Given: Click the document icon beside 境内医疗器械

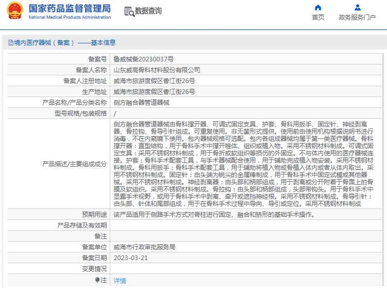Looking at the screenshot, I should [11, 43].
